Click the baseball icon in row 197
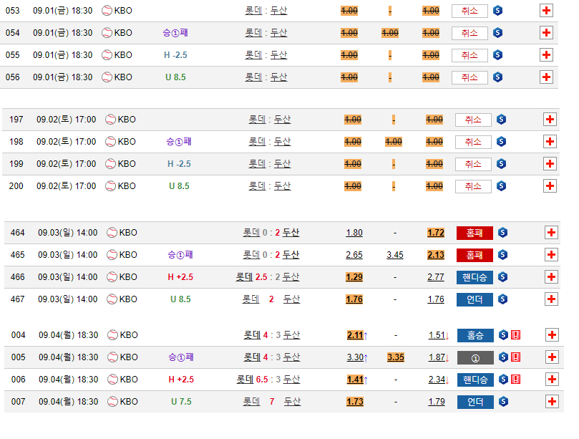This screenshot has height=439, width=579. (110, 120)
